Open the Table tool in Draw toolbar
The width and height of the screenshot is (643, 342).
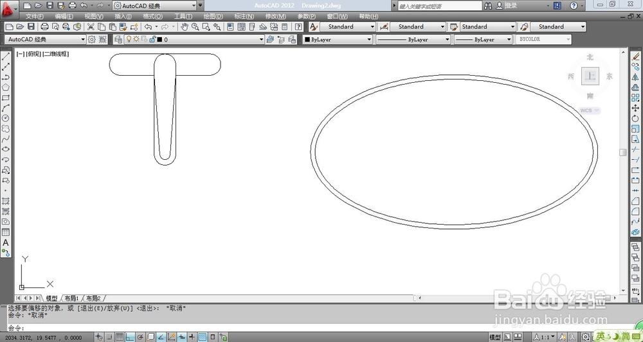pyautogui.click(x=6, y=232)
